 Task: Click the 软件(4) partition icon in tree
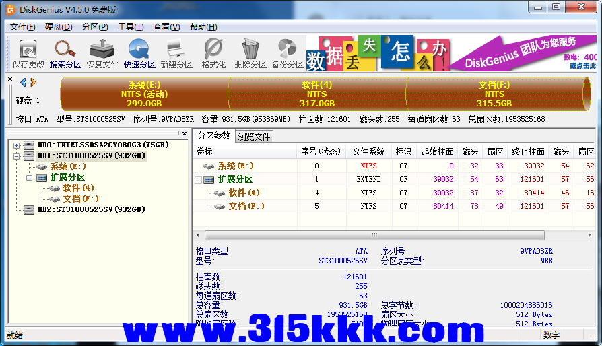point(55,188)
